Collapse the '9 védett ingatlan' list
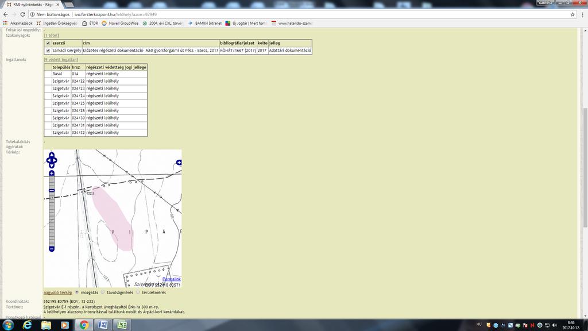Image resolution: width=588 pixels, height=331 pixels. point(61,60)
